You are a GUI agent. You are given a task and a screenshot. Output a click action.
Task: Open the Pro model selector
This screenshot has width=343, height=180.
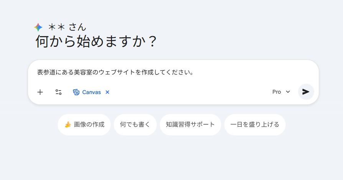coord(277,92)
